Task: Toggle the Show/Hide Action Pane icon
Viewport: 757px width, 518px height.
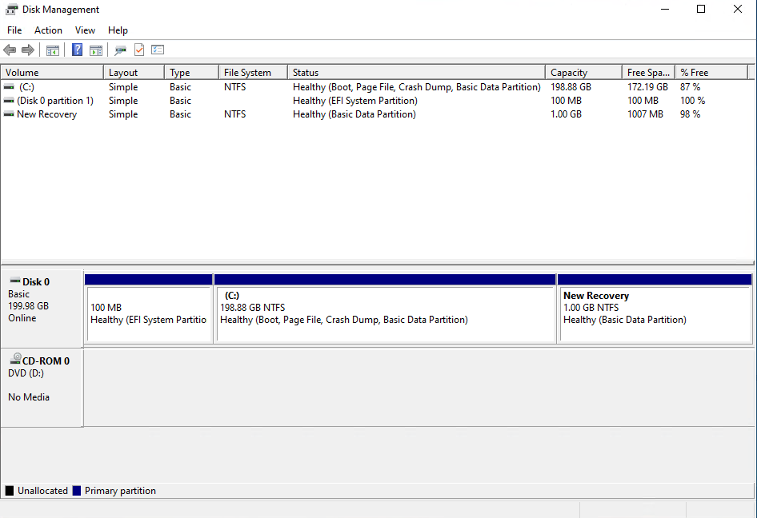Action: (x=96, y=50)
